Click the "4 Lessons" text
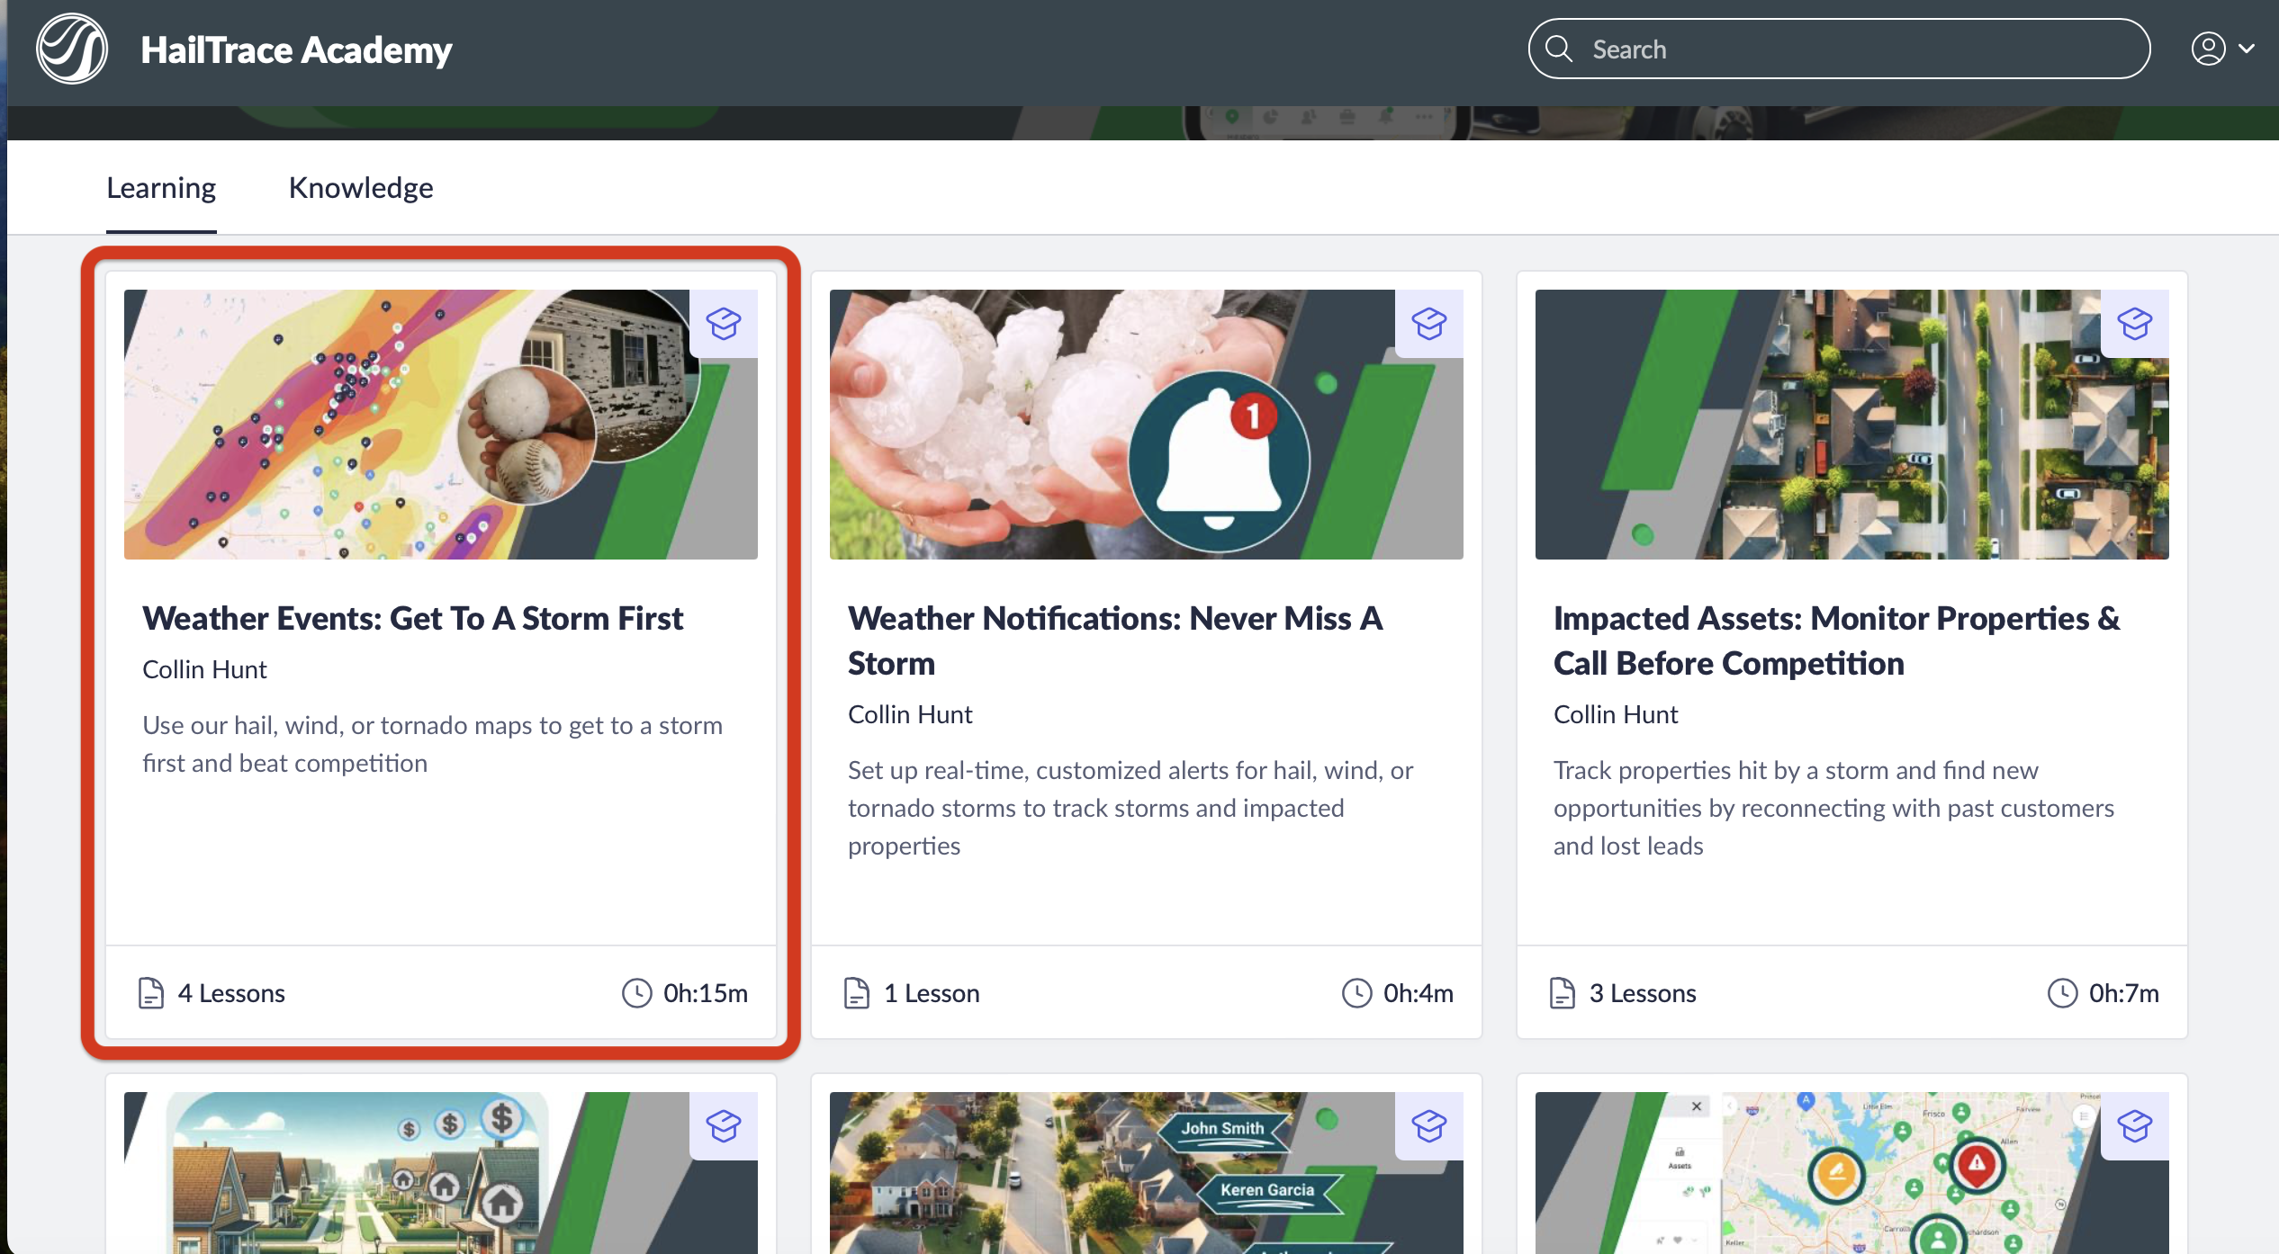Screen dimensions: 2279x1254 [x=231, y=993]
